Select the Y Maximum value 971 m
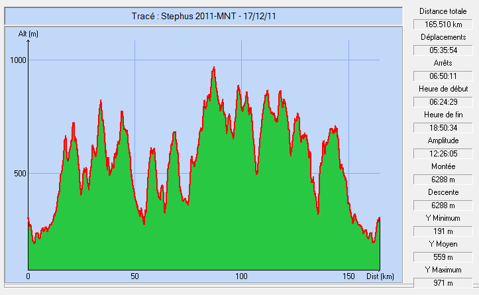479x295 pixels. (x=443, y=283)
